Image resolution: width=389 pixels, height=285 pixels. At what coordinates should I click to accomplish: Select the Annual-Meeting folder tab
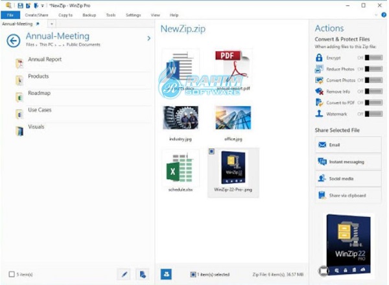[18, 24]
